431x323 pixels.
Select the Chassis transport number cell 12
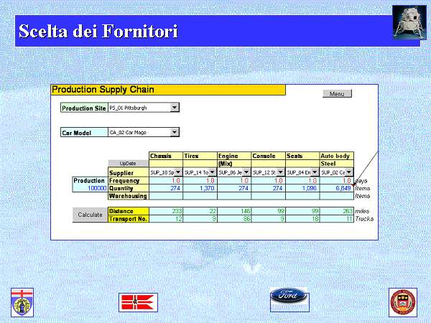pyautogui.click(x=166, y=219)
